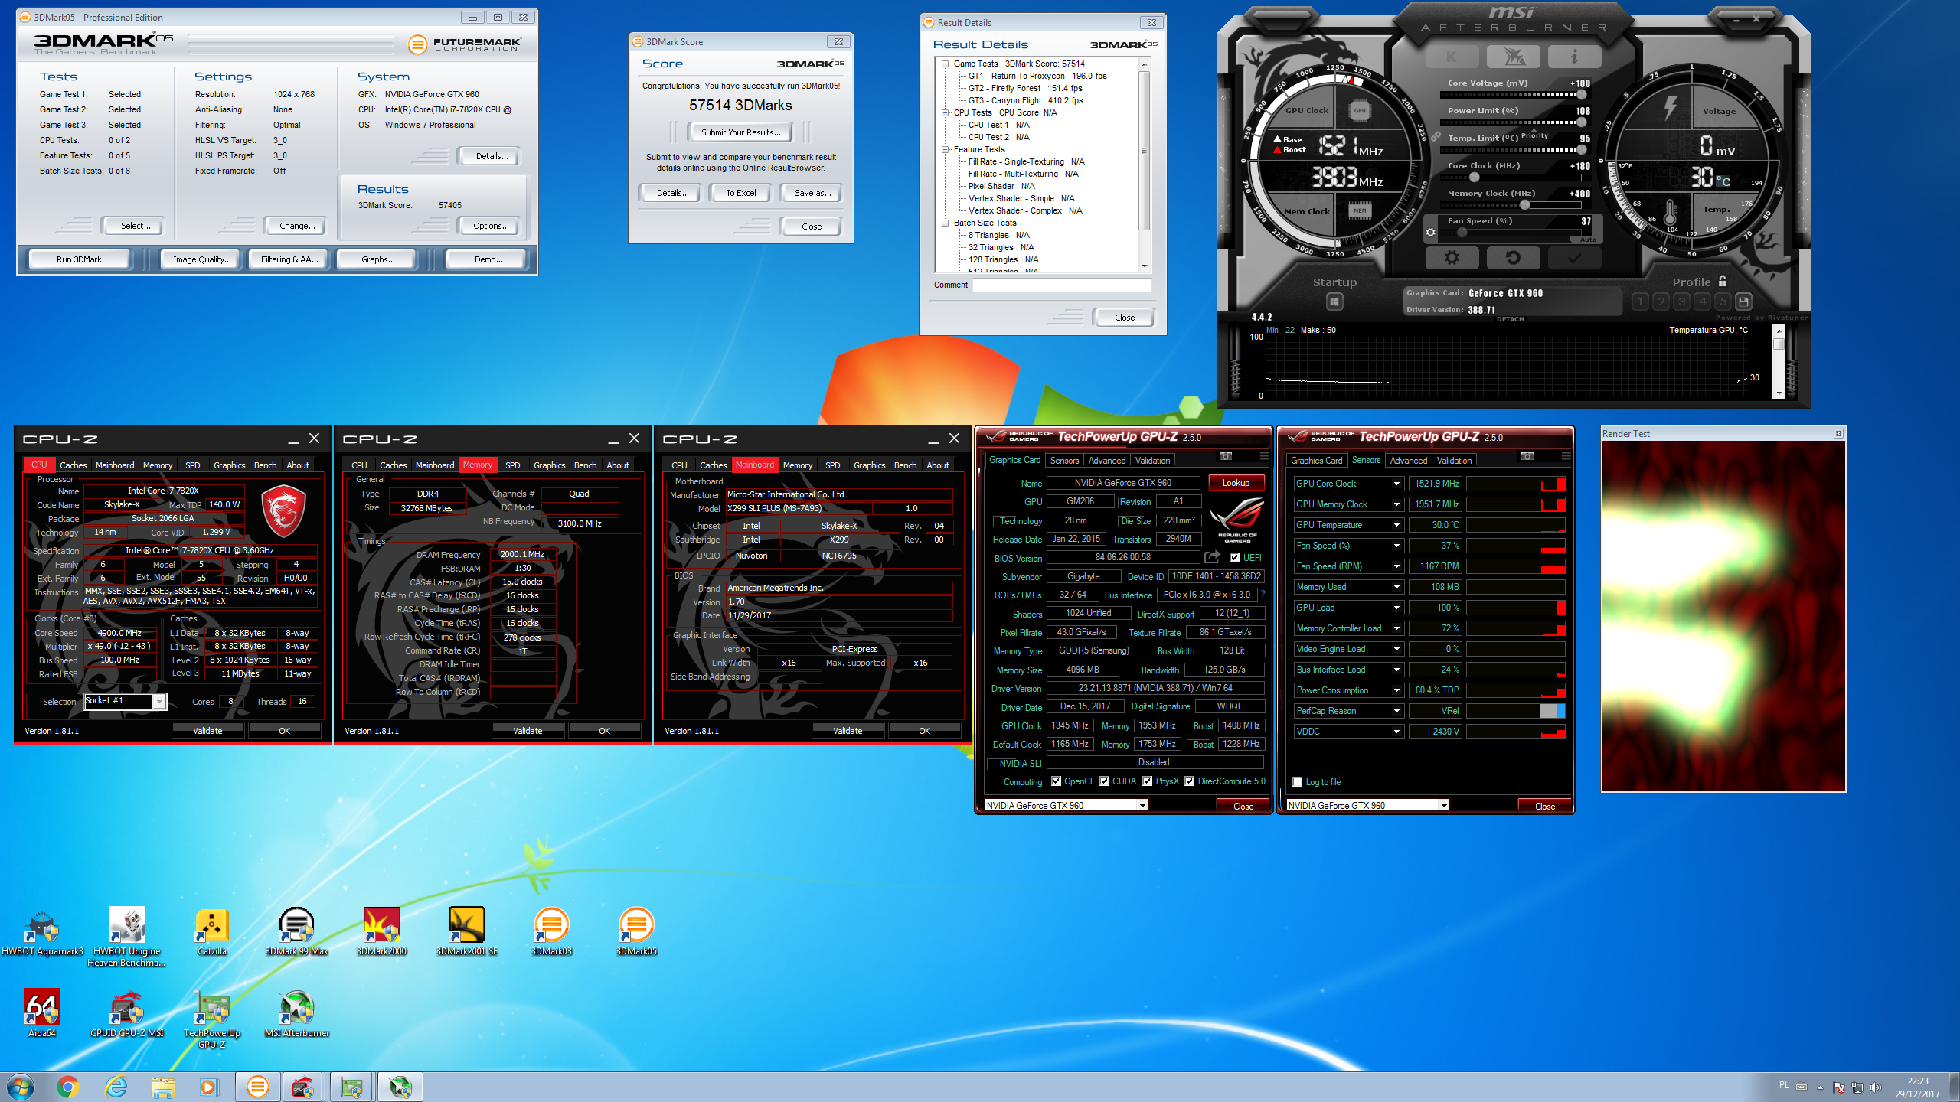This screenshot has width=1960, height=1102.
Task: Select the Aida64 desktop shortcut
Action: point(42,1014)
